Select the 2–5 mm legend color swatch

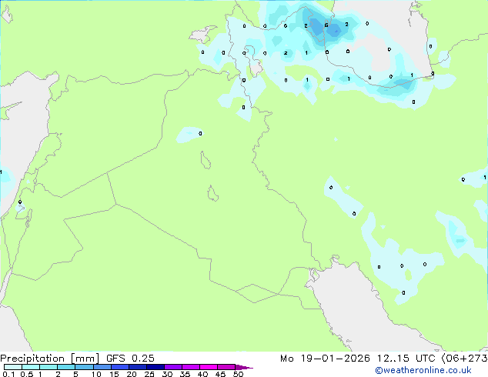[x=66, y=367]
